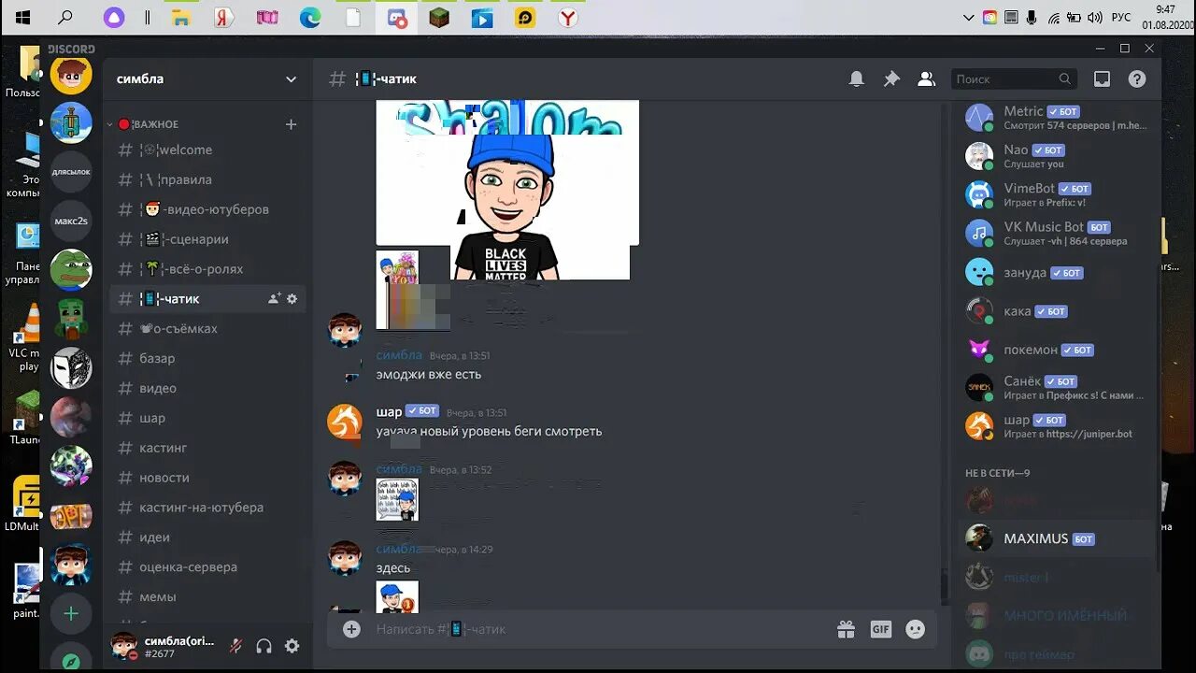Open Microsoft Edge from taskbar
This screenshot has height=673, width=1196.
(310, 18)
